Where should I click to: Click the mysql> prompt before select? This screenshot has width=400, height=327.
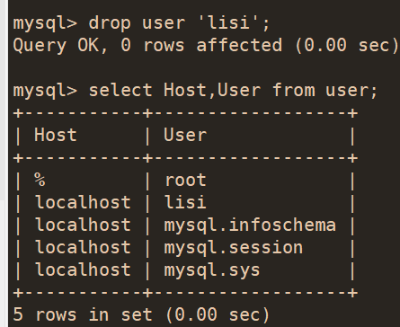click(x=45, y=91)
